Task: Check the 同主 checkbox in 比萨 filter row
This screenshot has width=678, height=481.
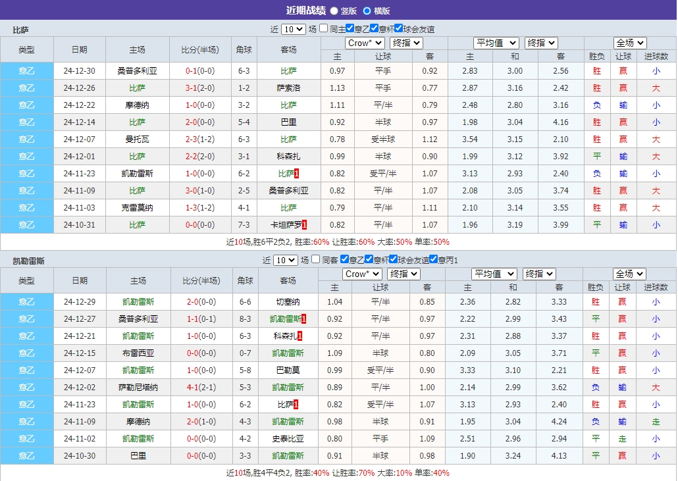Action: 323,29
